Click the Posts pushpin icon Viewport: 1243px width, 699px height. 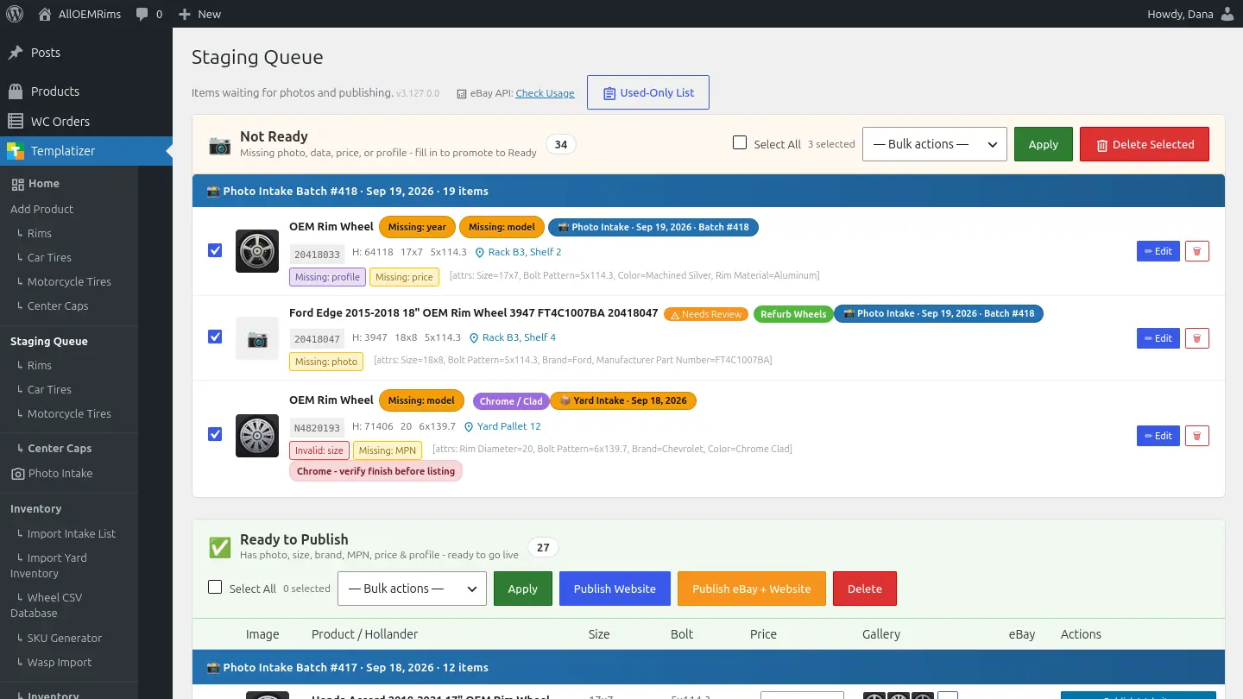[16, 53]
